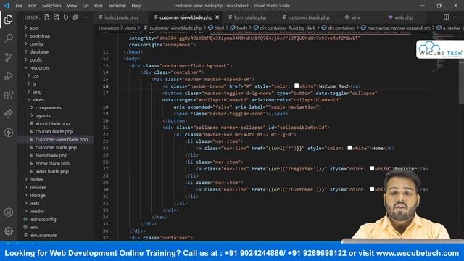Collapse all folders in Explorer
Image resolution: width=464 pixels, height=261 pixels.
(75, 17)
